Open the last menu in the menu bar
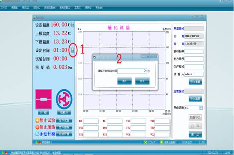Image resolution: width=234 pixels, height=155 pixels. pyautogui.click(x=99, y=7)
